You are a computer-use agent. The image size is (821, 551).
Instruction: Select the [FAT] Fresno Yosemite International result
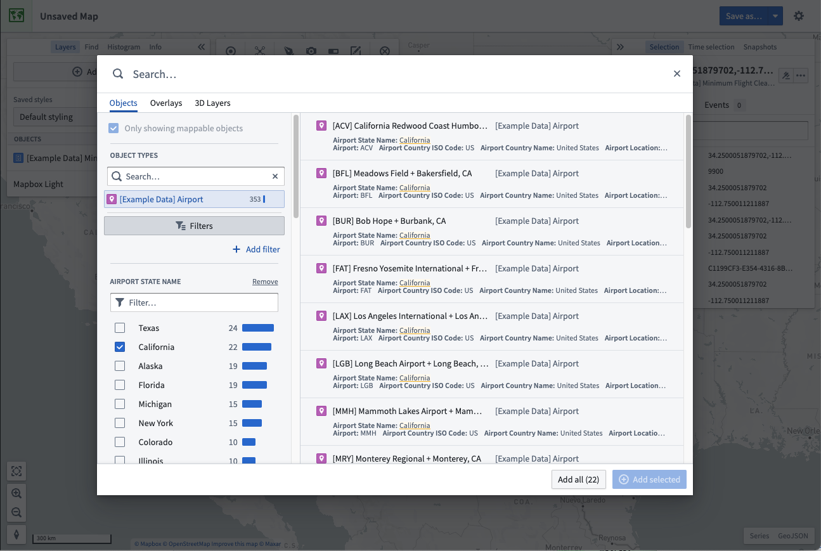tap(492, 279)
